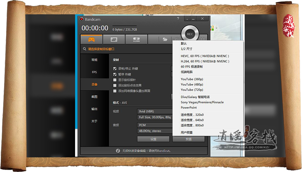Click the PCM audio codec field
The image size is (302, 172).
pyautogui.click(x=155, y=125)
